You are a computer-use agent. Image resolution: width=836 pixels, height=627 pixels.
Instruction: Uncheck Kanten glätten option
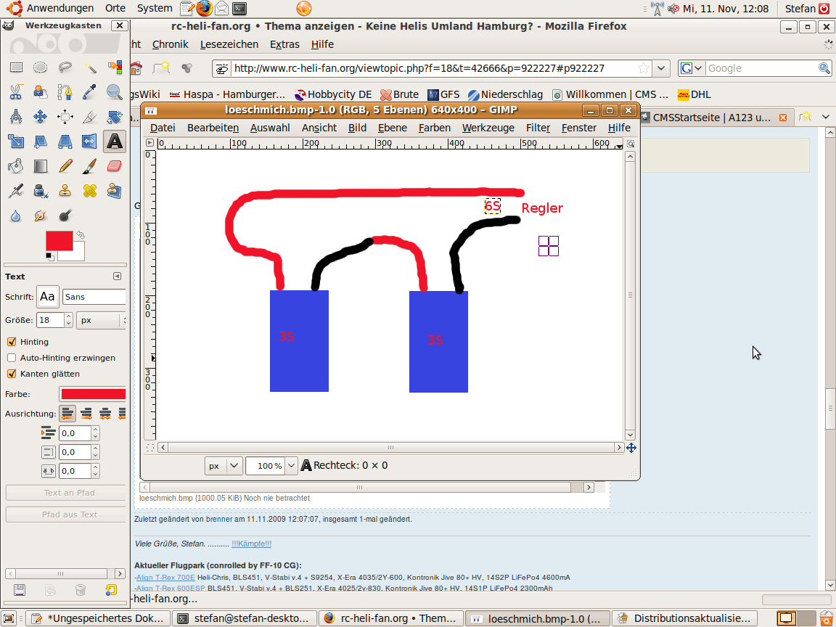[x=12, y=374]
